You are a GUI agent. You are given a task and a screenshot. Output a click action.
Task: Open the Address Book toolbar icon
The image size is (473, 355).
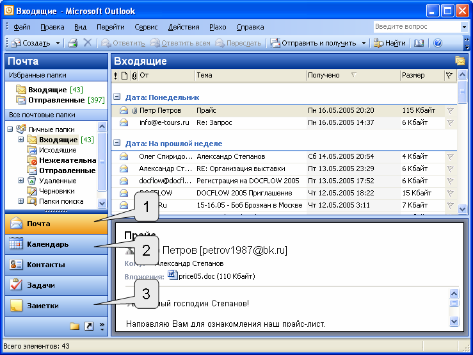(419, 43)
